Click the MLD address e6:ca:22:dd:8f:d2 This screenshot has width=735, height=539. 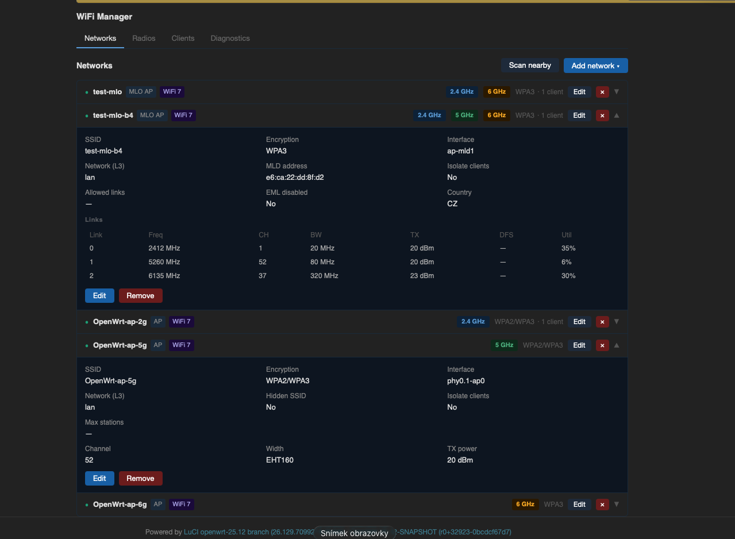point(295,178)
